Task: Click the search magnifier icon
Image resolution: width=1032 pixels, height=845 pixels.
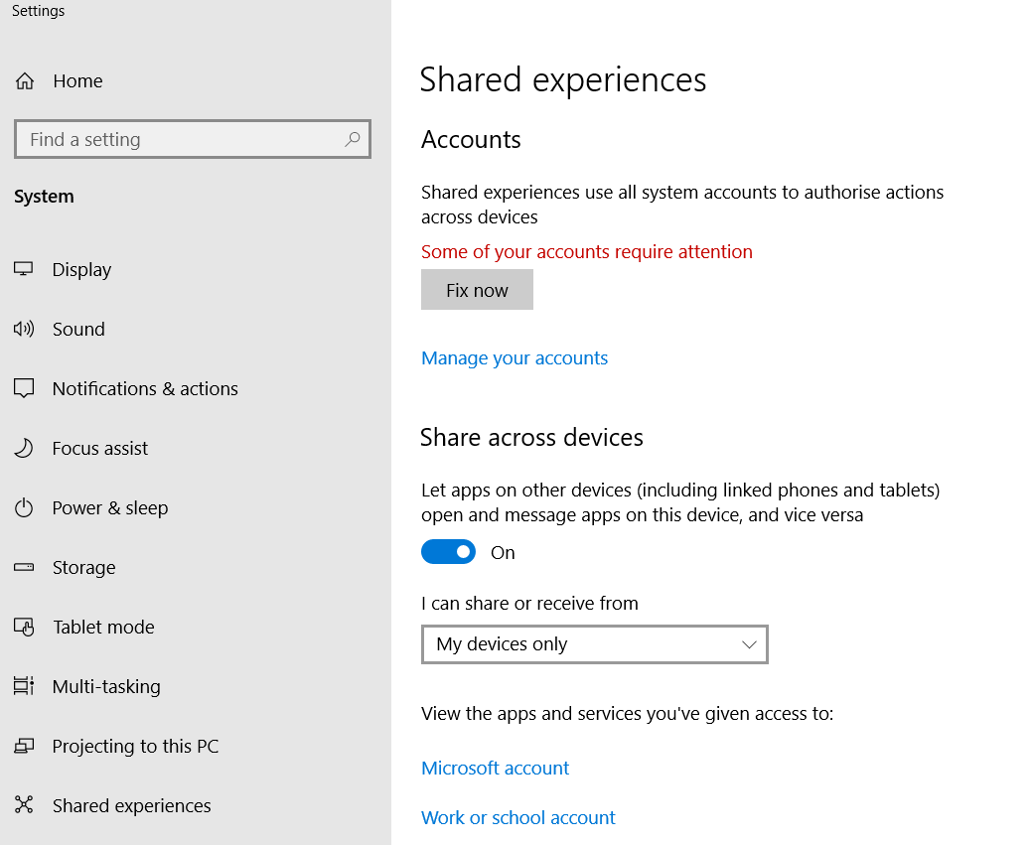Action: pos(353,139)
